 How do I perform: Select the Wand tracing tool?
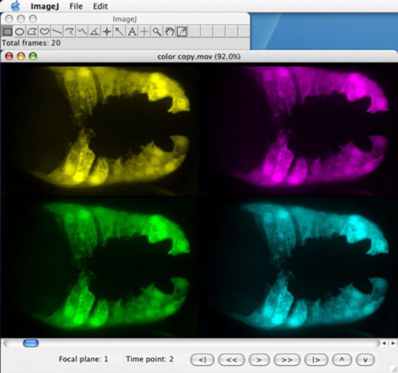120,32
